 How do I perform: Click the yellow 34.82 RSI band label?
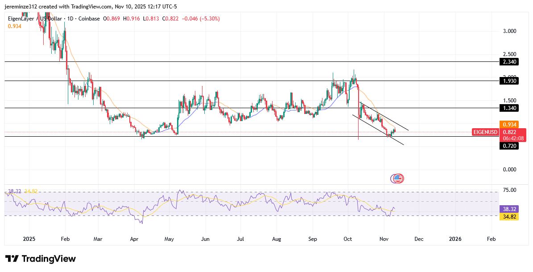click(510, 216)
